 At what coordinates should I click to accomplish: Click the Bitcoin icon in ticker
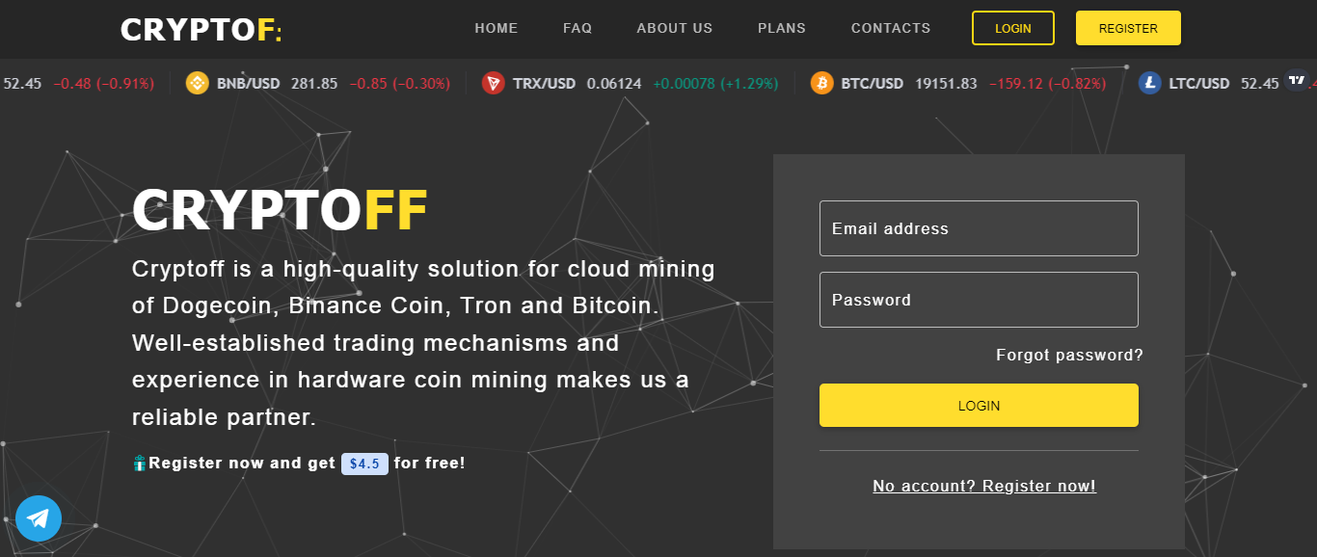click(821, 83)
